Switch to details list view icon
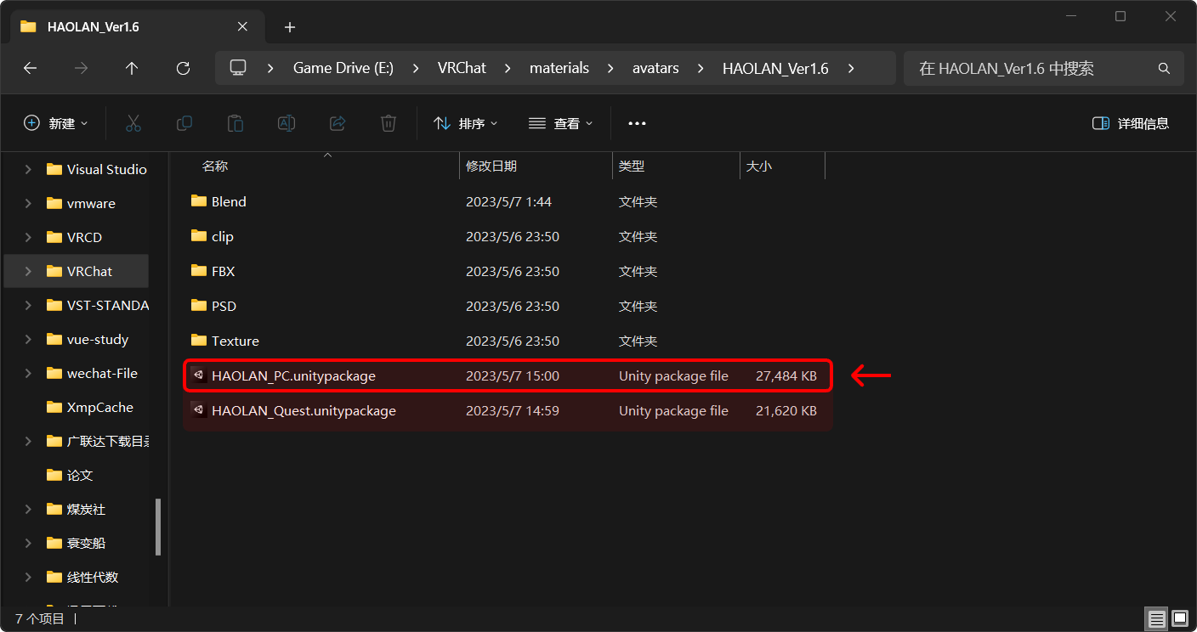This screenshot has width=1197, height=632. click(1156, 618)
